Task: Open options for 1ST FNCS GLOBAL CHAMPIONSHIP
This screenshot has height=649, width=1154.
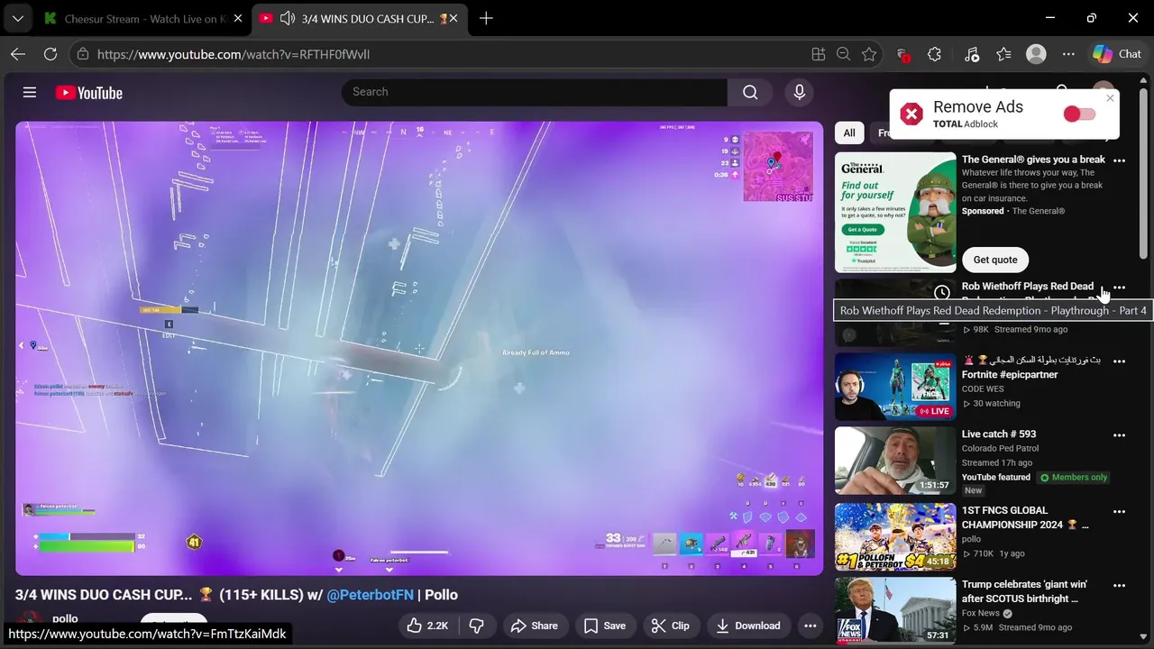Action: click(1119, 511)
